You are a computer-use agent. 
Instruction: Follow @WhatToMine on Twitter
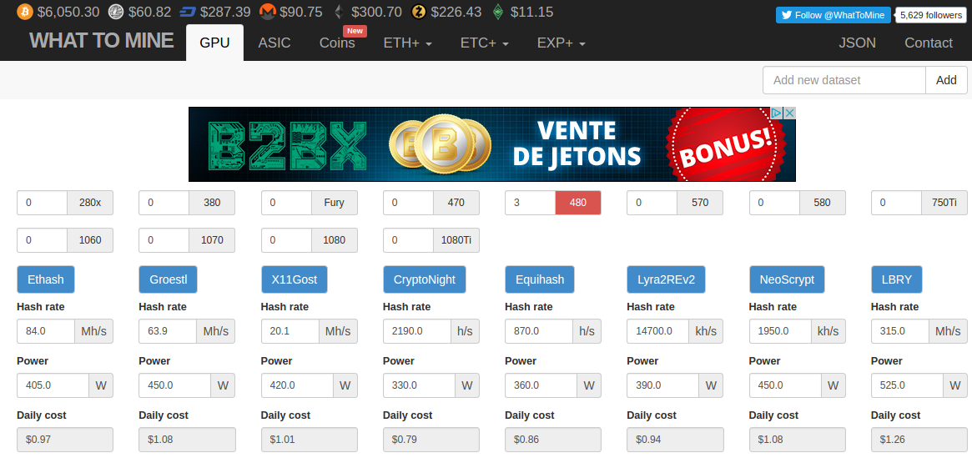point(834,15)
